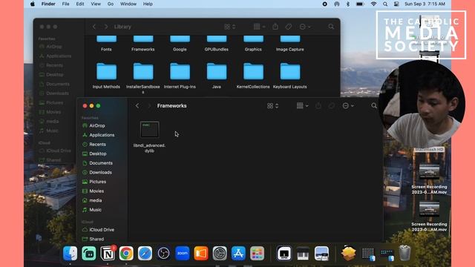Share from the Library window toolbar
Image resolution: width=475 pixels, height=267 pixels.
tap(275, 27)
